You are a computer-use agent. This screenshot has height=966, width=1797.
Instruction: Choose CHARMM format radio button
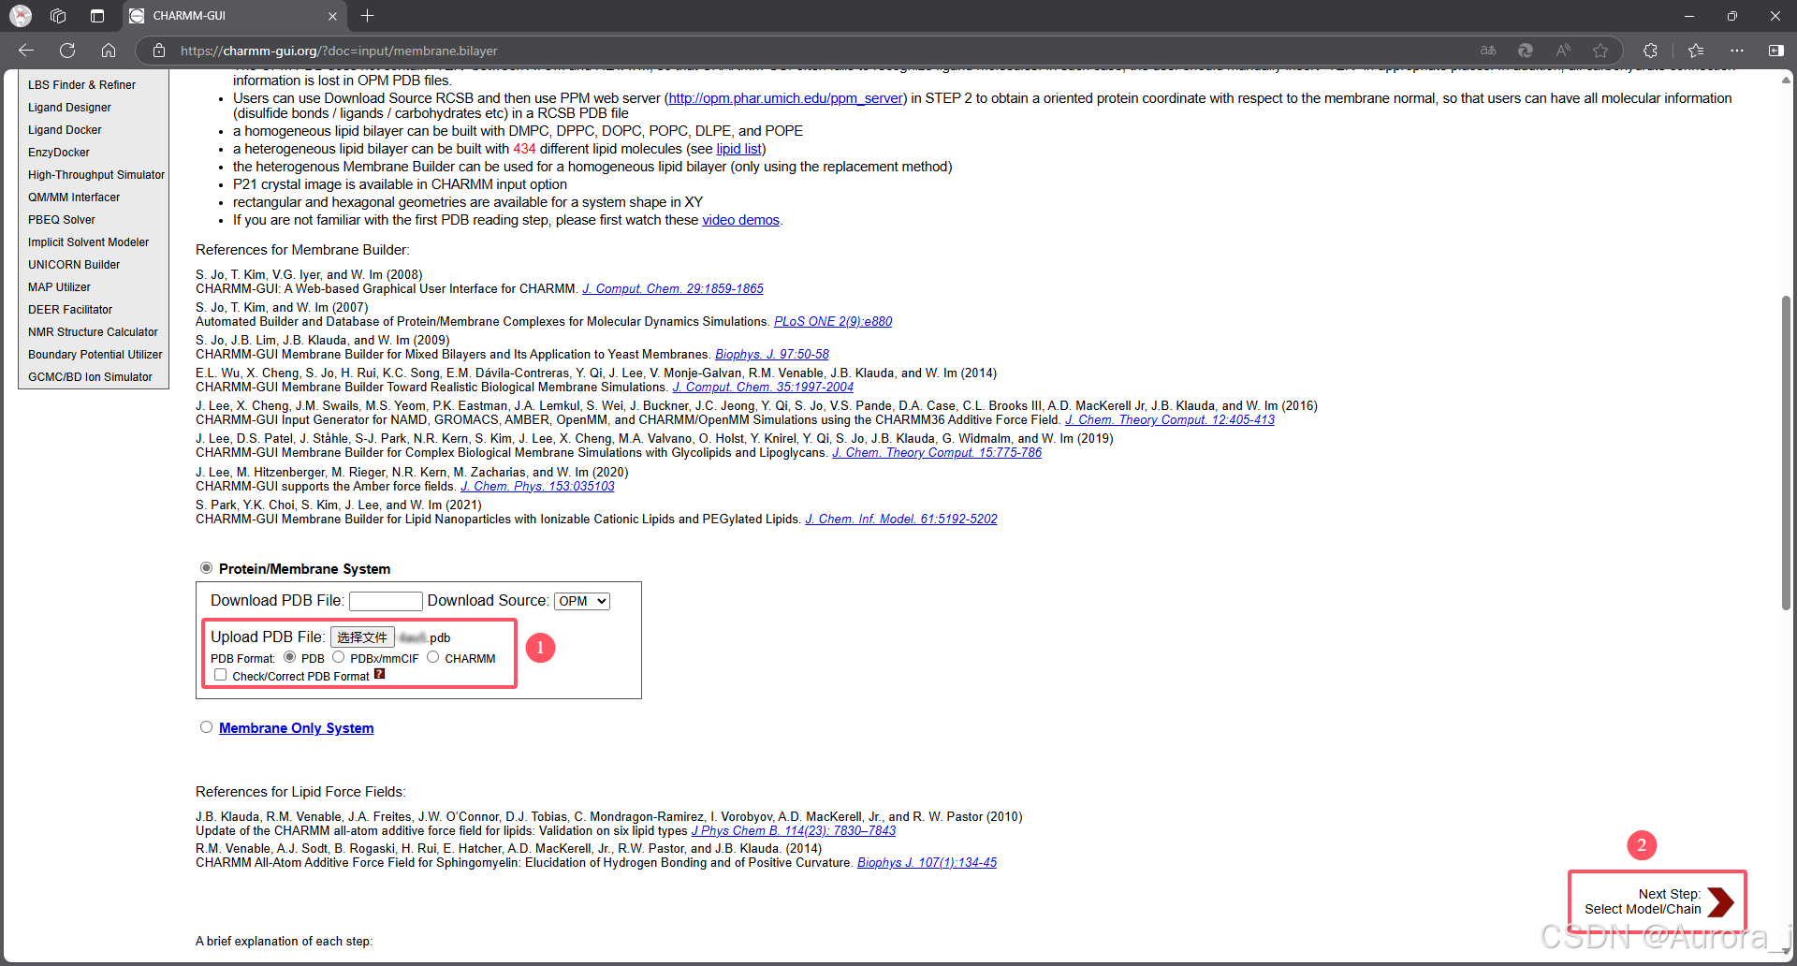pos(433,657)
